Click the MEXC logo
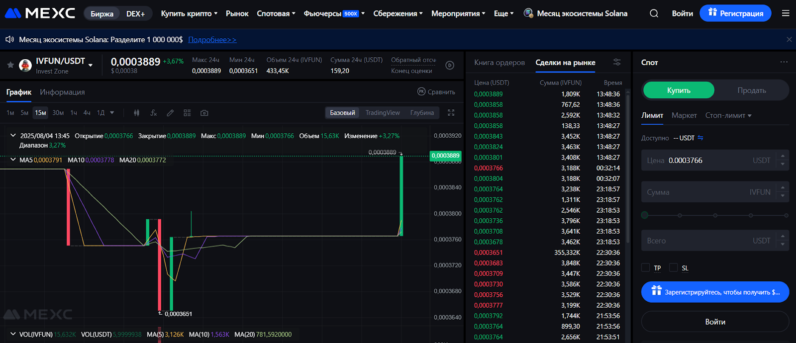Screen dimensions: 796x343 pos(40,13)
